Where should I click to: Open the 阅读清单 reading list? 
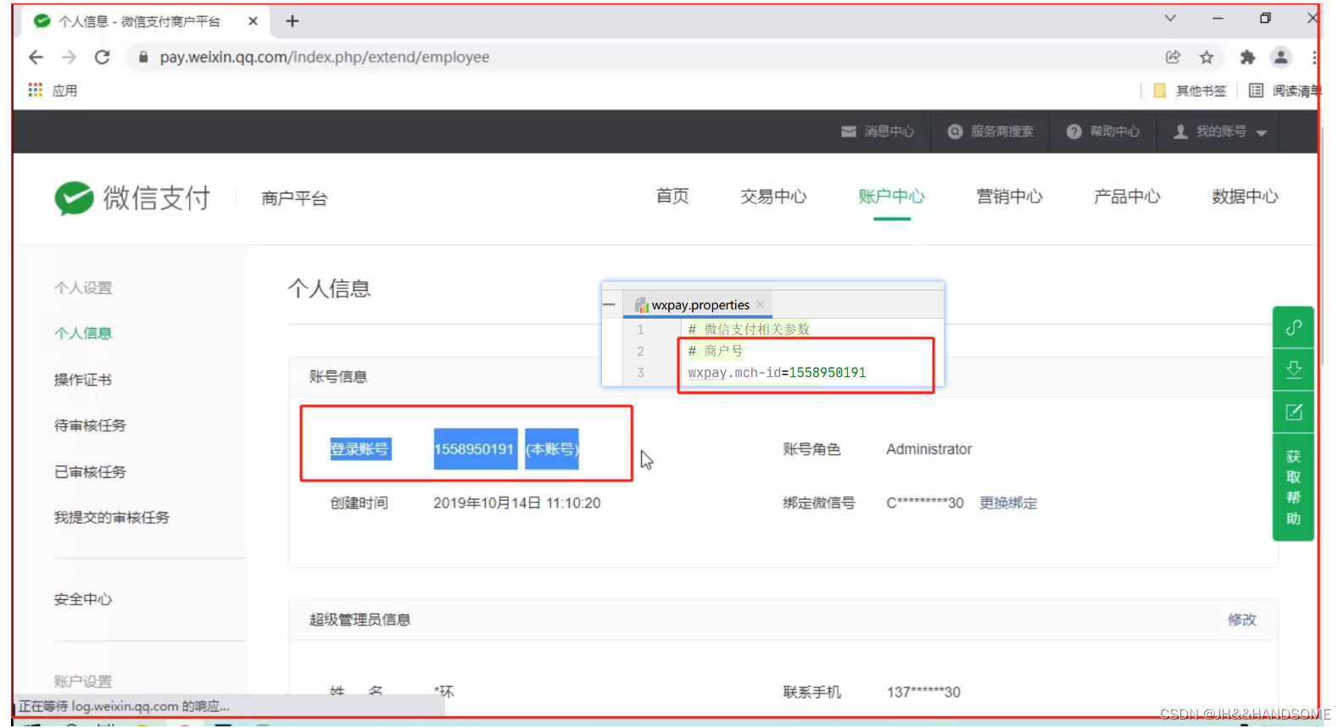coord(1285,91)
